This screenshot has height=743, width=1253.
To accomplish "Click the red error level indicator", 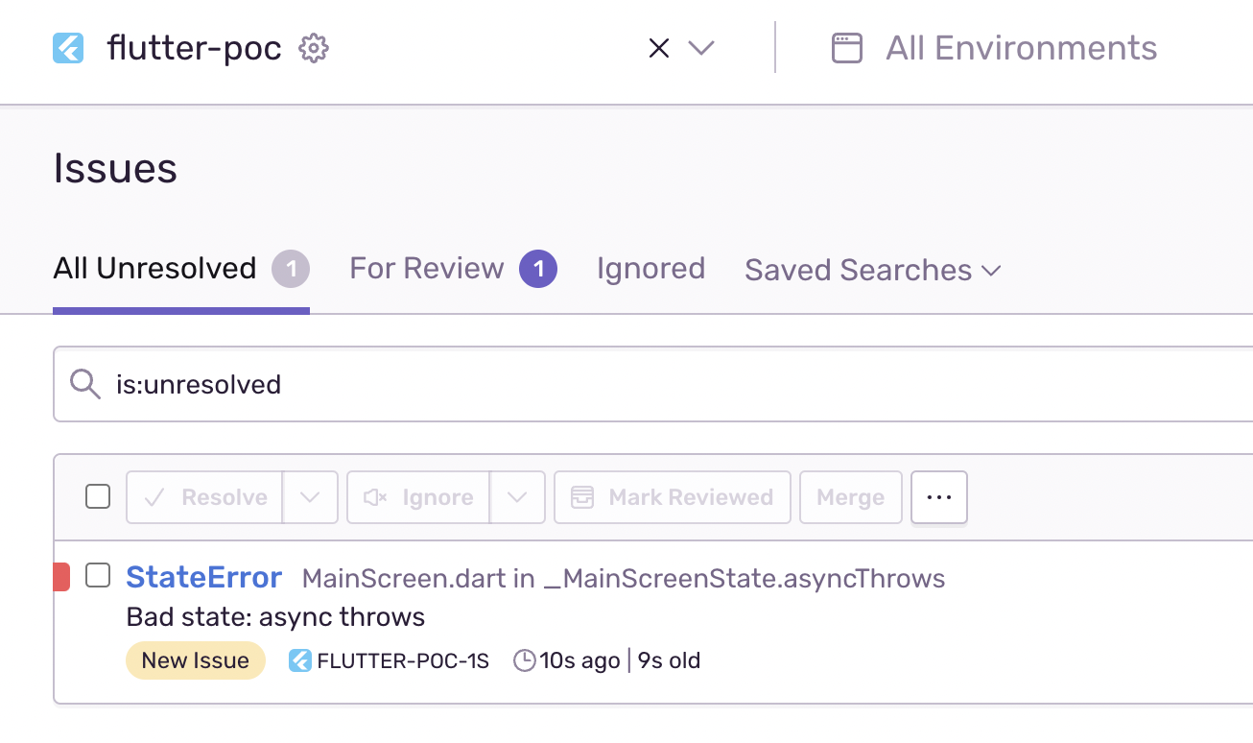I will 61,577.
